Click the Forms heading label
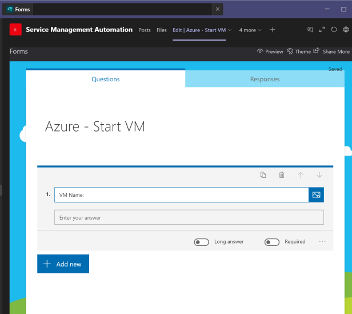Viewport: 352px width, 314px height. (19, 51)
